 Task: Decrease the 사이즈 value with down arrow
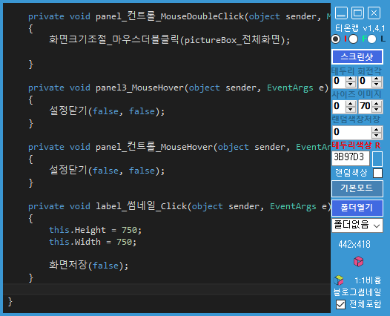(351, 109)
